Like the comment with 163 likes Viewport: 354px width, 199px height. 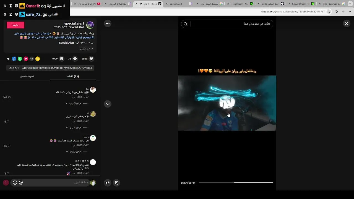tap(9, 98)
